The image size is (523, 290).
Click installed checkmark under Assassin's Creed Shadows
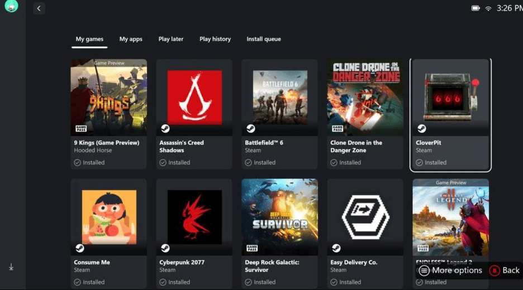point(163,162)
